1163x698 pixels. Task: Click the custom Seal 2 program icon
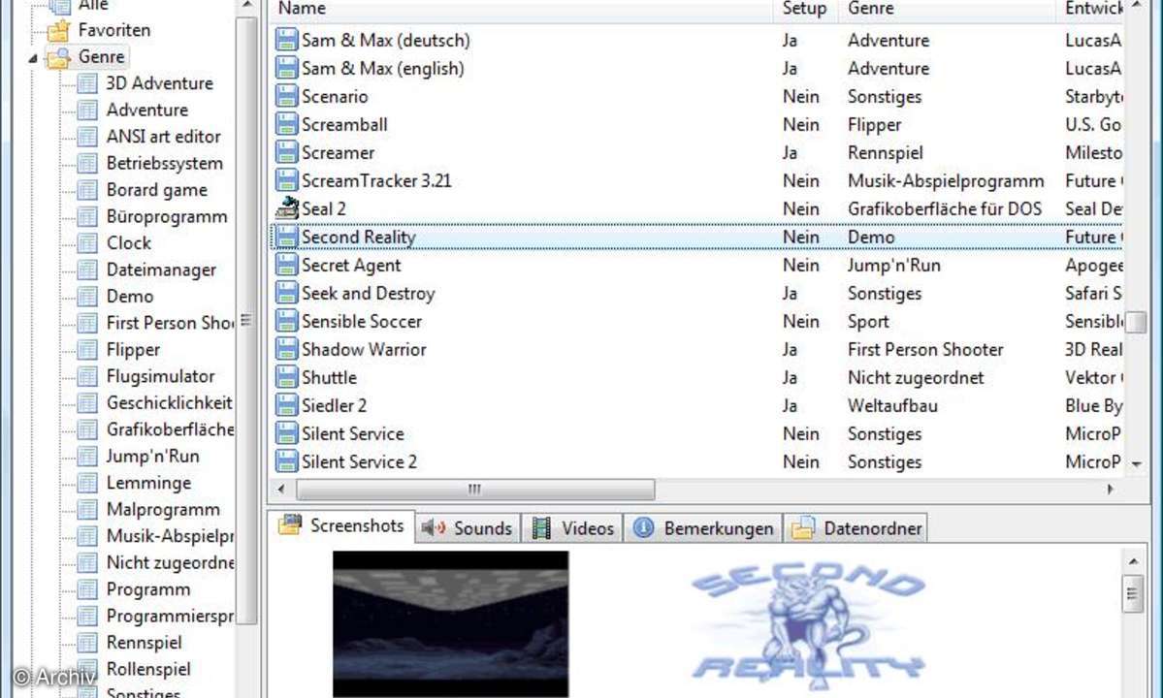pyautogui.click(x=286, y=208)
